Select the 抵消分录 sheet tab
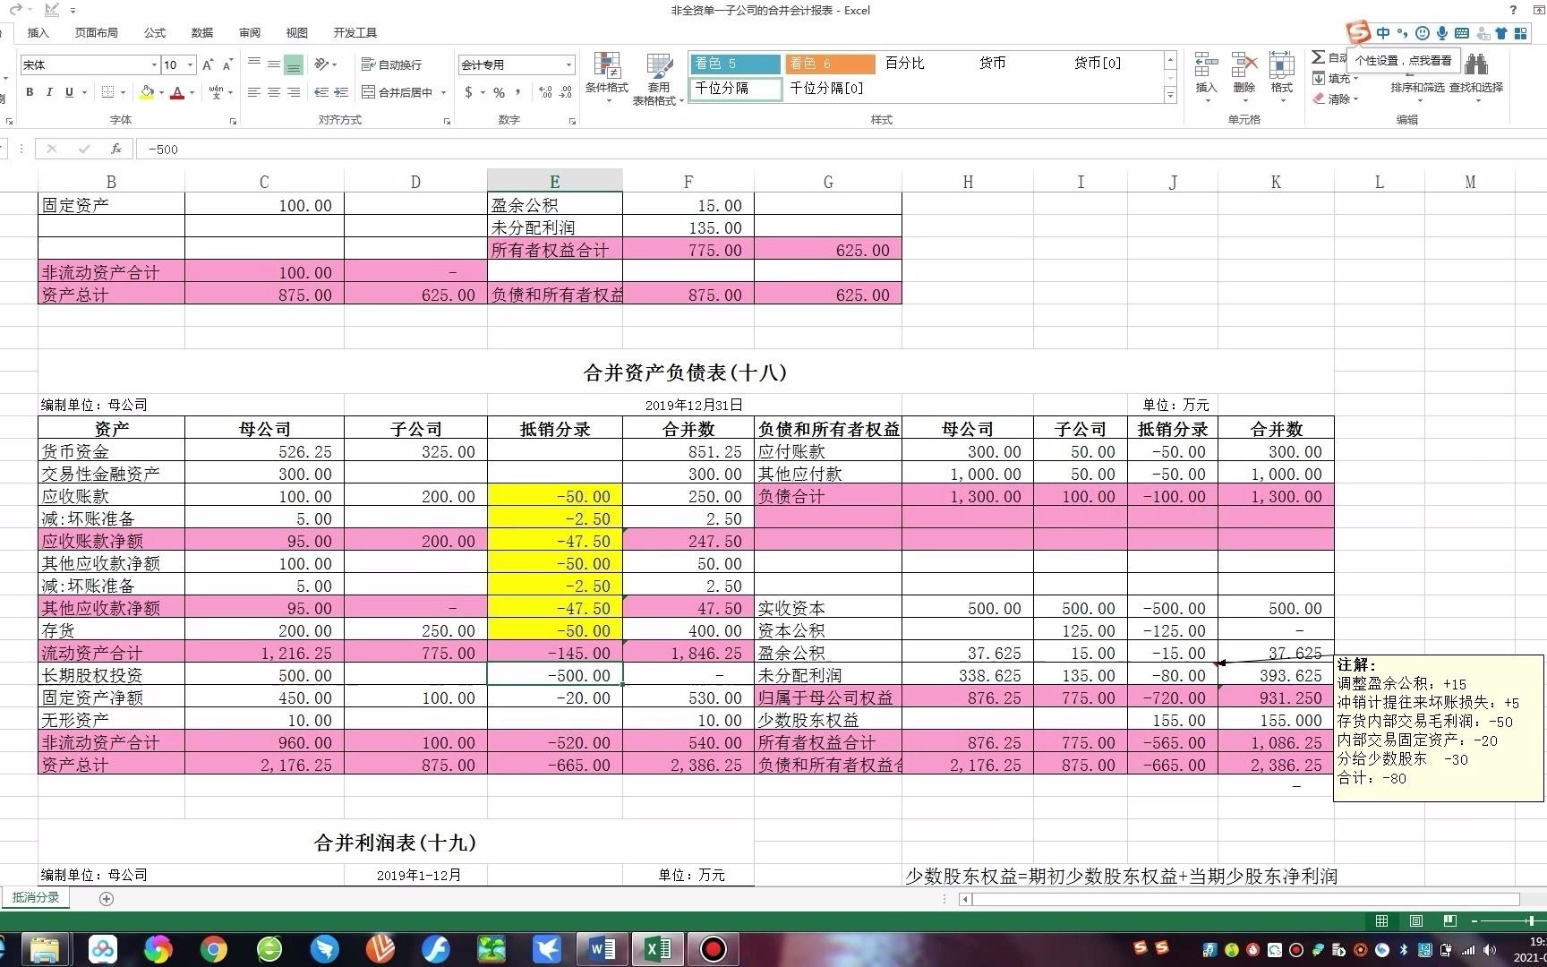Viewport: 1547px width, 967px height. point(36,898)
